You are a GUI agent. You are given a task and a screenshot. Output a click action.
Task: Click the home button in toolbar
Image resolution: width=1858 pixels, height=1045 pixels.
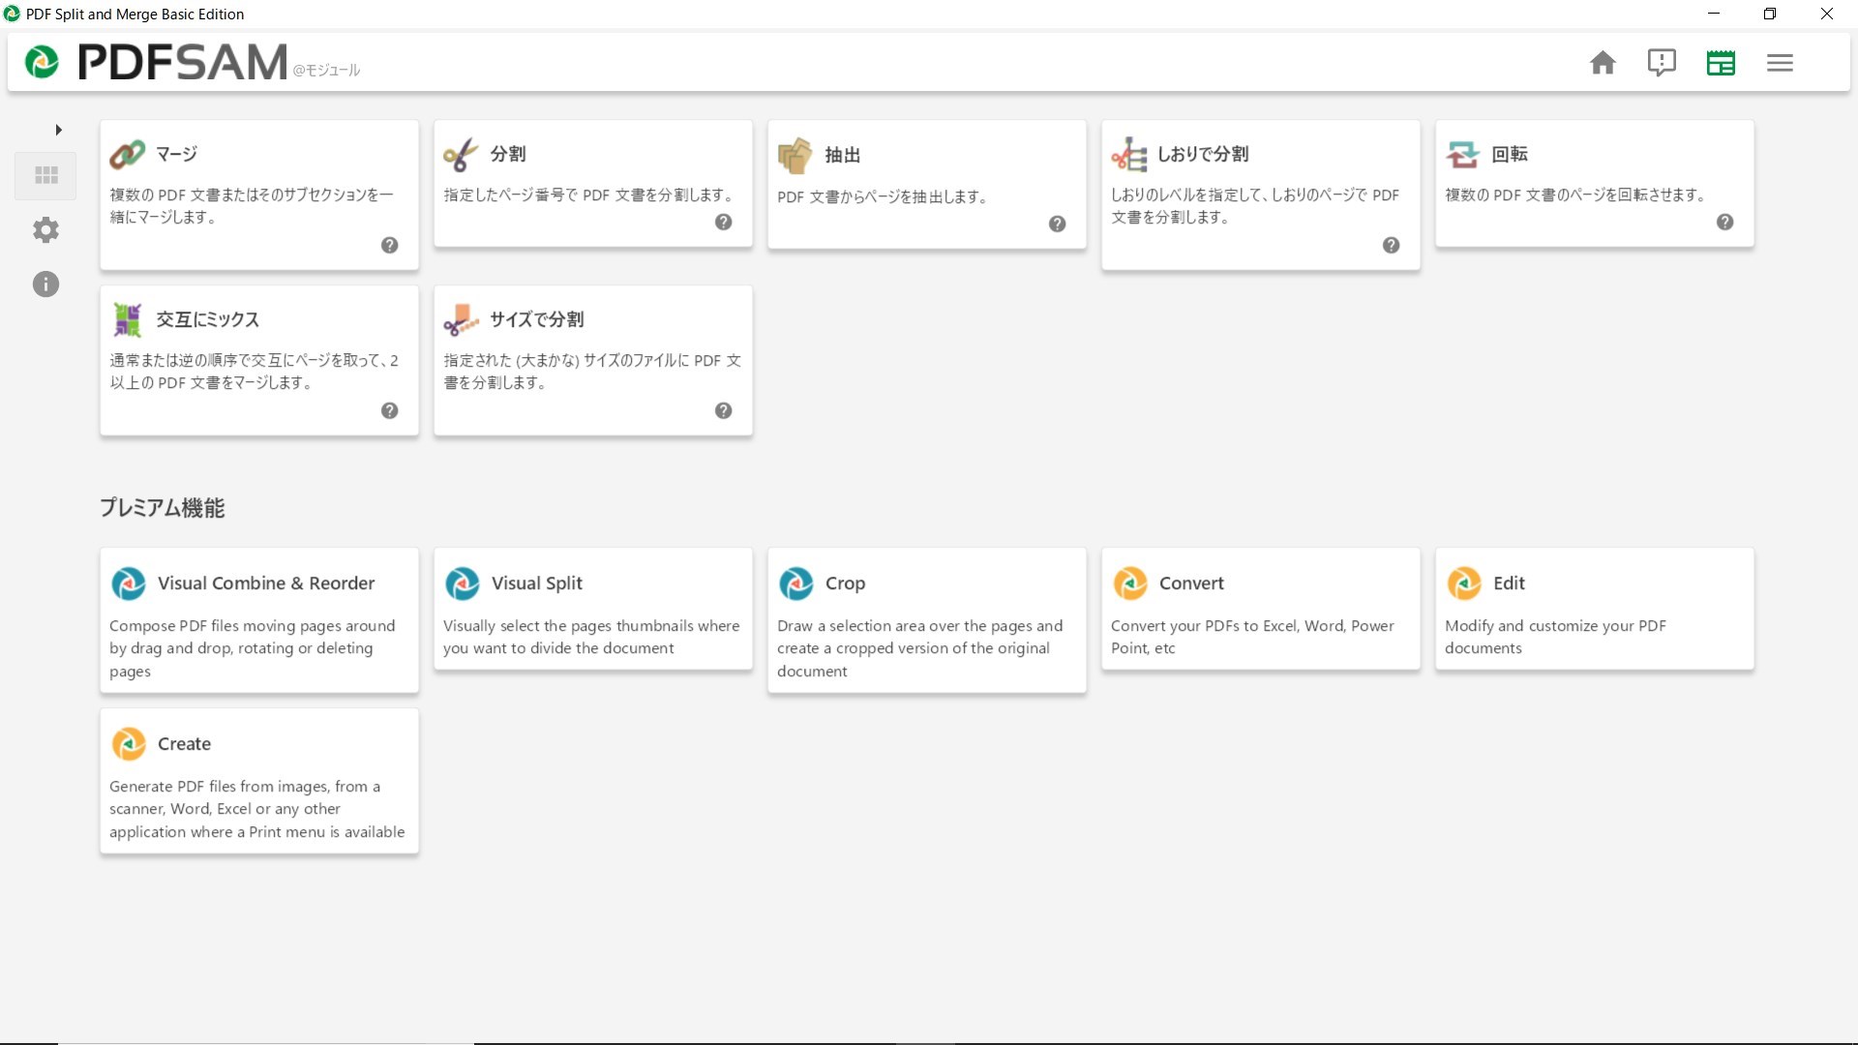tap(1603, 61)
